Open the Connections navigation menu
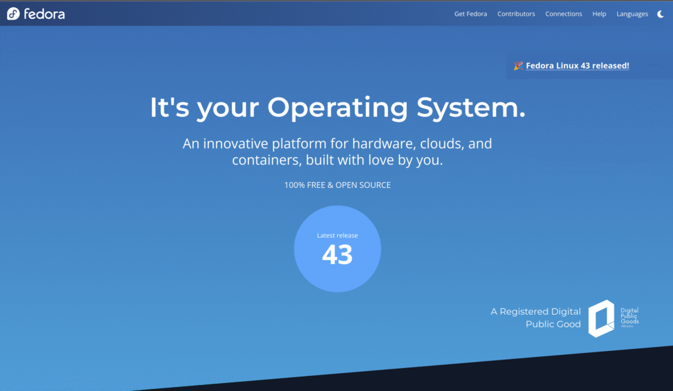Image resolution: width=673 pixels, height=391 pixels. click(563, 14)
